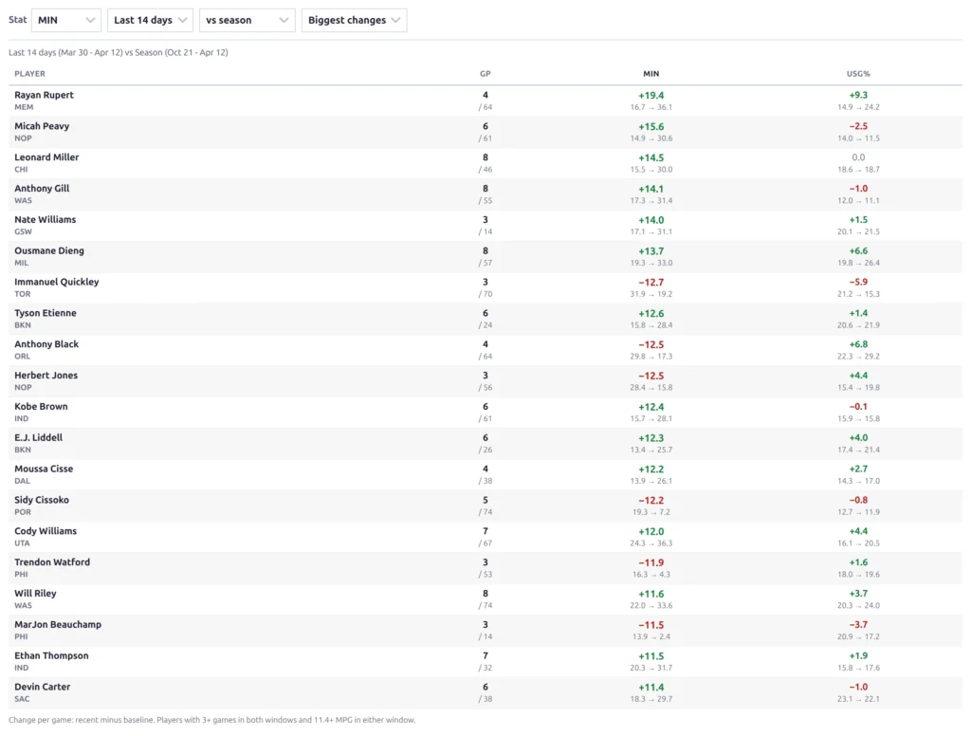971x736 pixels.
Task: Open the Last 14 days dropdown
Action: pyautogui.click(x=150, y=20)
